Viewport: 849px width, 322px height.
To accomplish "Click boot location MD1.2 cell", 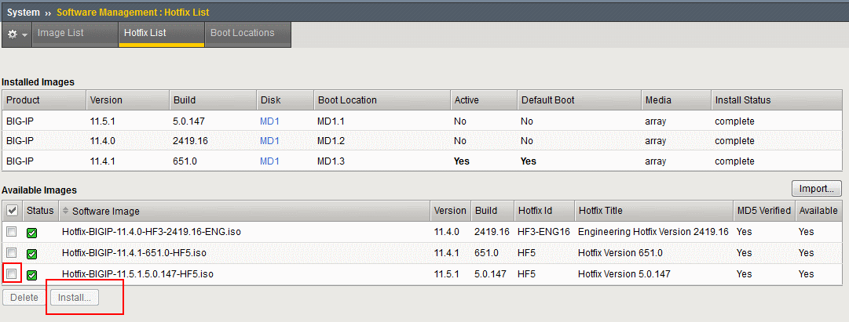I will [x=331, y=141].
